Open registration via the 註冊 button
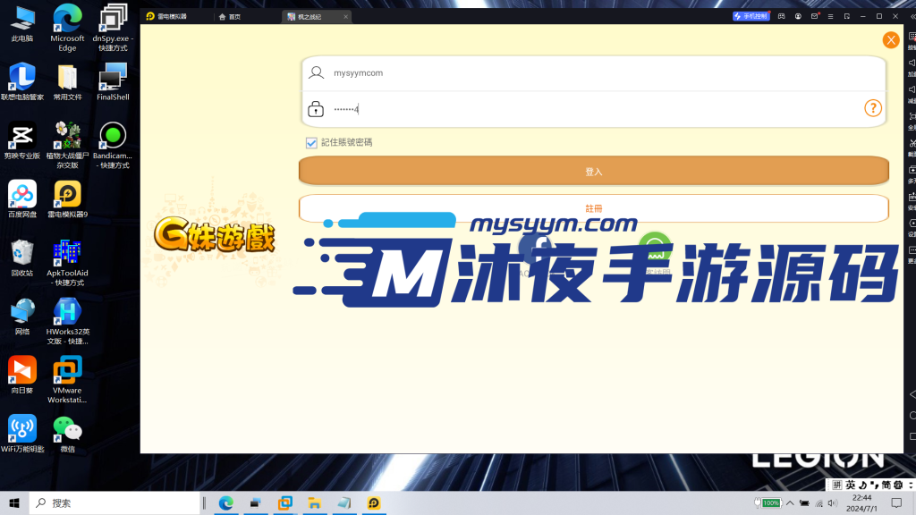The image size is (916, 515). click(x=593, y=208)
